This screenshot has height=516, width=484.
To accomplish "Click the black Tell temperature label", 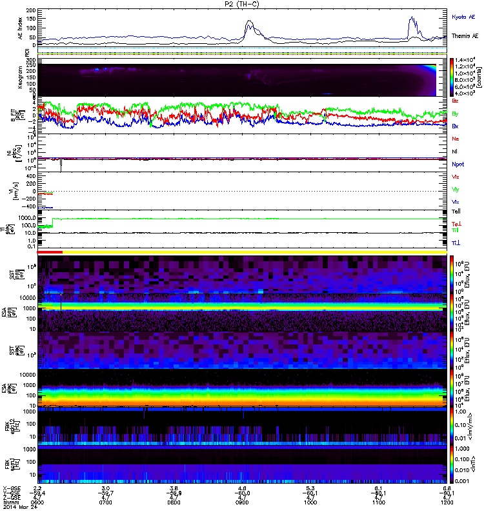I will click(x=456, y=212).
